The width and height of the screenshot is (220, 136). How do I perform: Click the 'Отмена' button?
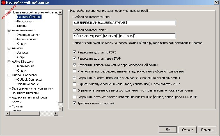[187, 130]
